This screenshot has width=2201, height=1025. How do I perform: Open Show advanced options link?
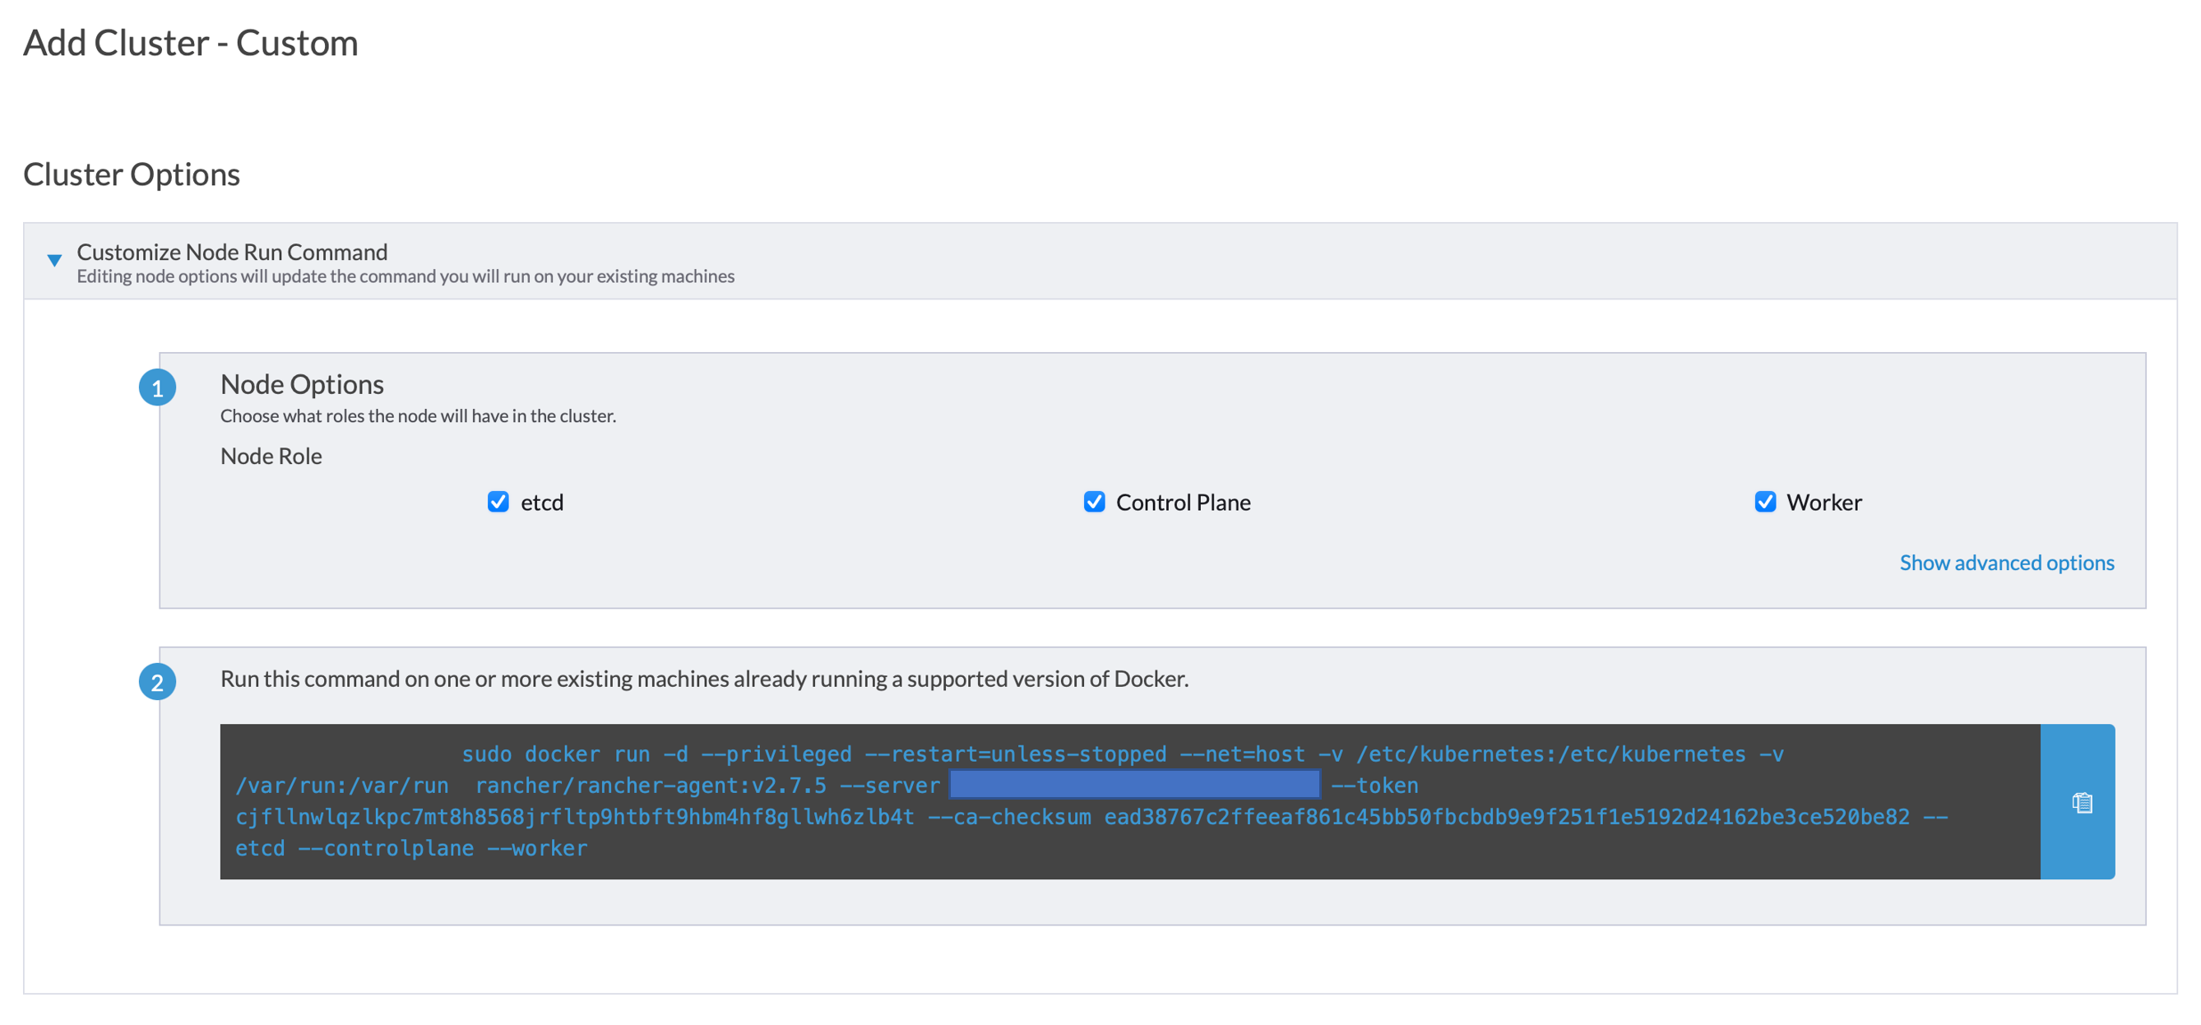pyautogui.click(x=2006, y=563)
